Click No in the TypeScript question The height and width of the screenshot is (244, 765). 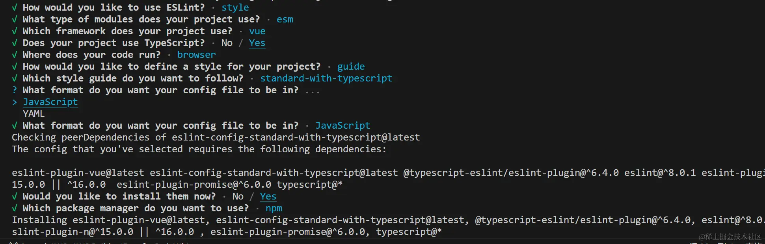[x=227, y=43]
